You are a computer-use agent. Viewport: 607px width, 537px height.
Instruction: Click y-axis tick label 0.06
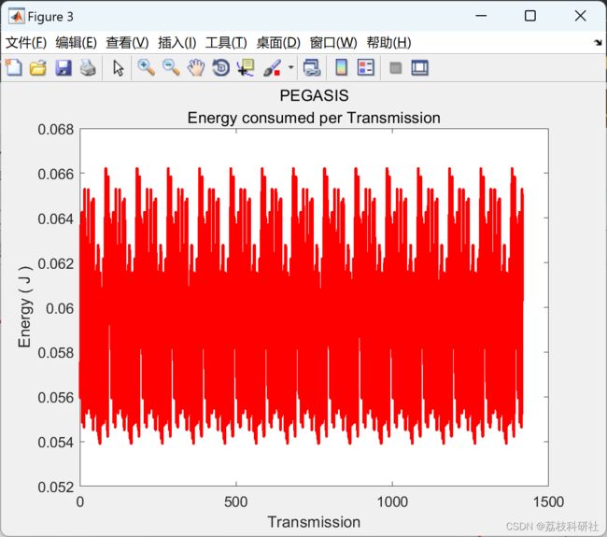point(60,308)
